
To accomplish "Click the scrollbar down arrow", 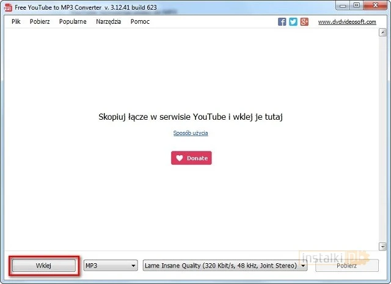I will [x=382, y=246].
